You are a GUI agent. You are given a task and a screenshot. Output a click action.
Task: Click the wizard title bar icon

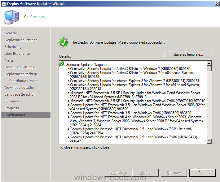click(x=4, y=4)
